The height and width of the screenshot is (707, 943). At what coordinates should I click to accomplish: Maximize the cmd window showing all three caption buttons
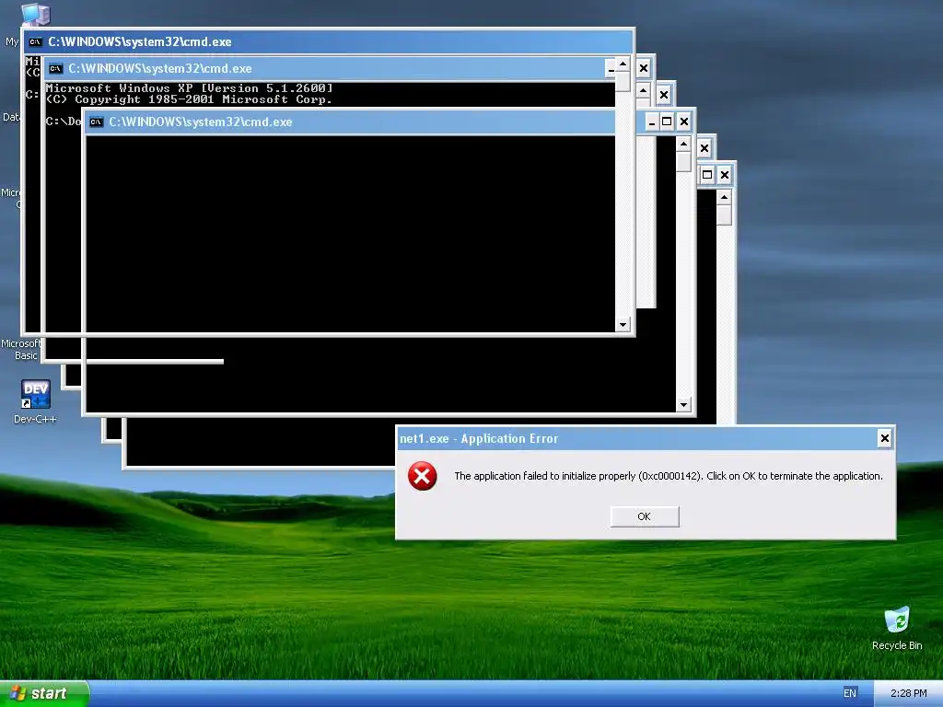[x=667, y=122]
